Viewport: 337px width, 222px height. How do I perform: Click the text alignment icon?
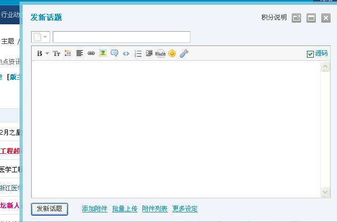80,53
